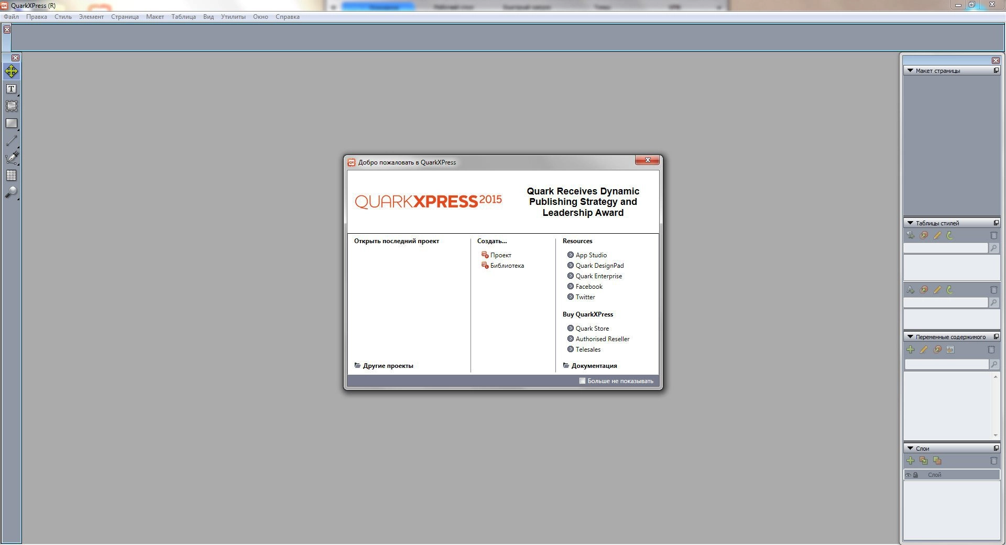Click pencil edit icon in paragraph styles row
The height and width of the screenshot is (545, 1006).
pyautogui.click(x=937, y=235)
